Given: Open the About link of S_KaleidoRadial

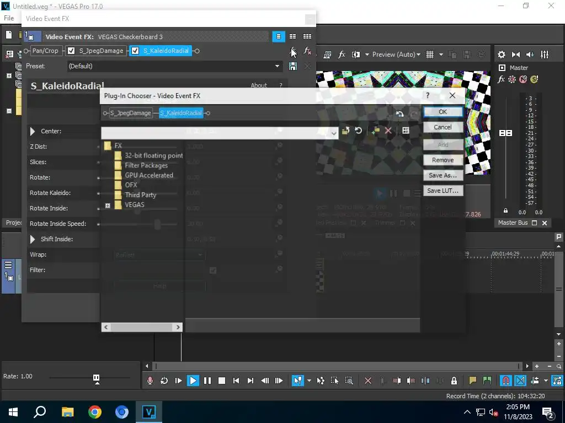Looking at the screenshot, I should tap(259, 85).
